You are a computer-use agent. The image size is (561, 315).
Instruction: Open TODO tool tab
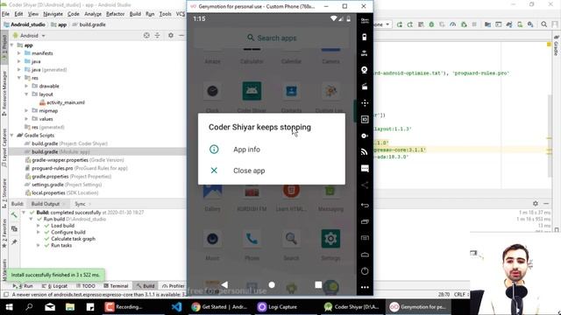pyautogui.click(x=86, y=286)
